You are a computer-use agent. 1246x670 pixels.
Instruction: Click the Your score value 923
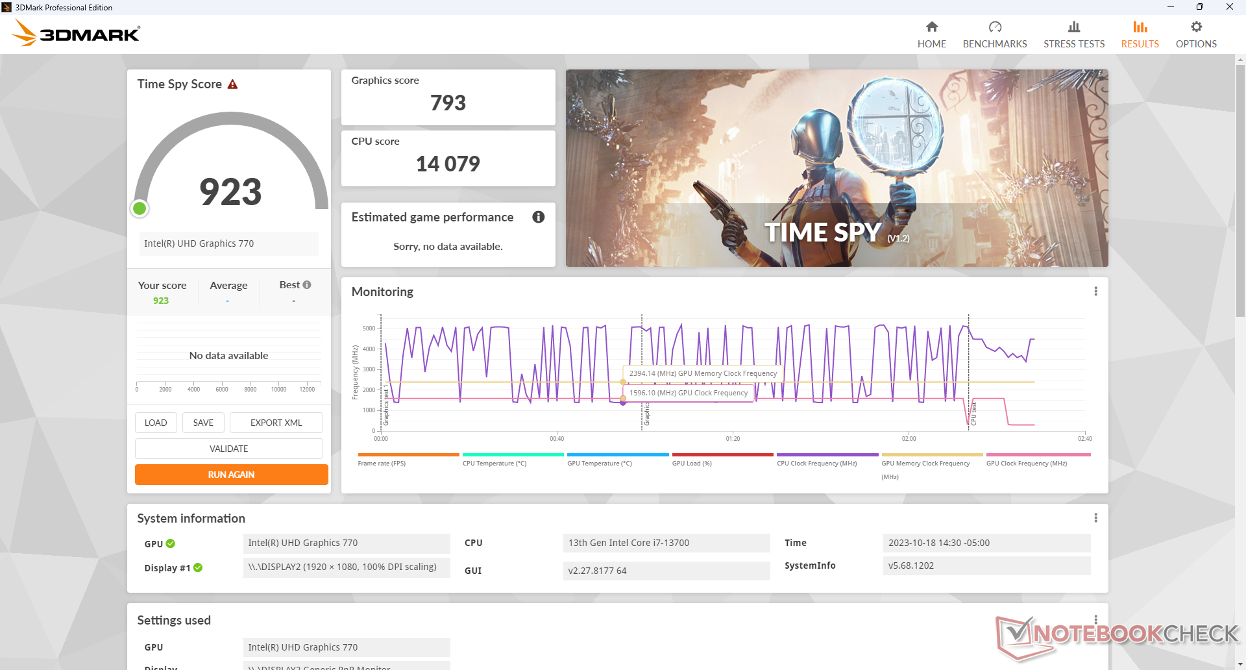click(161, 301)
